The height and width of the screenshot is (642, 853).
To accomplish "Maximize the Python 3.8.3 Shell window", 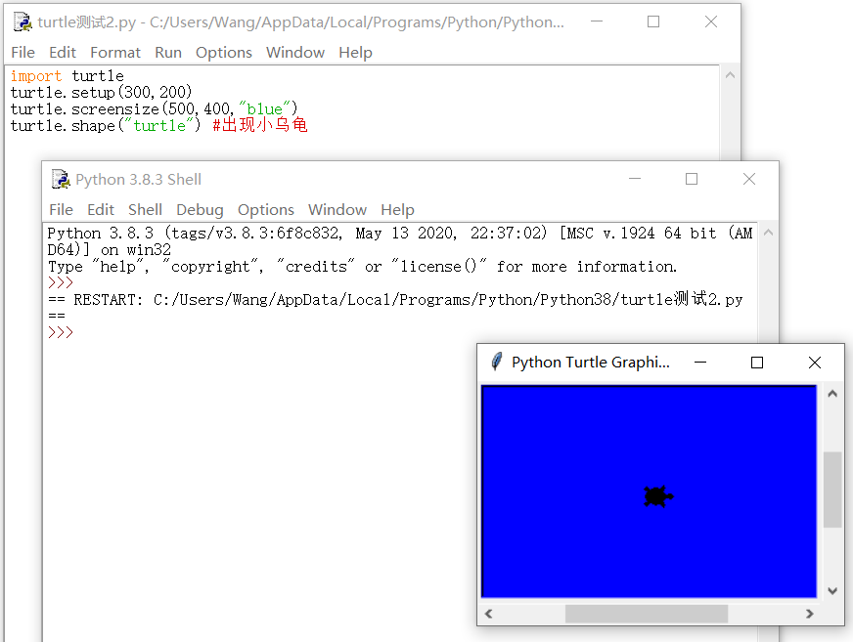I will tap(692, 178).
